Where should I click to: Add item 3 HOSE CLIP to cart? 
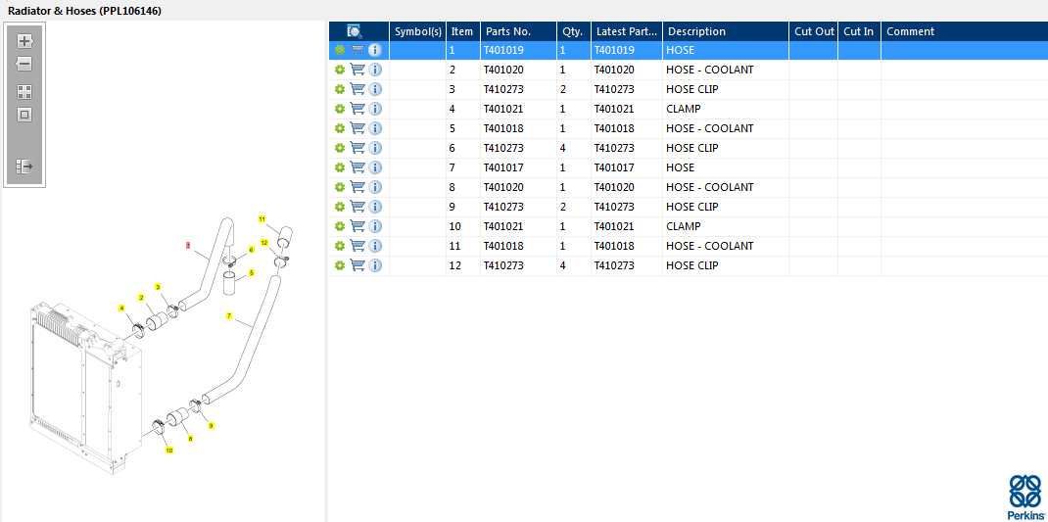(x=357, y=89)
